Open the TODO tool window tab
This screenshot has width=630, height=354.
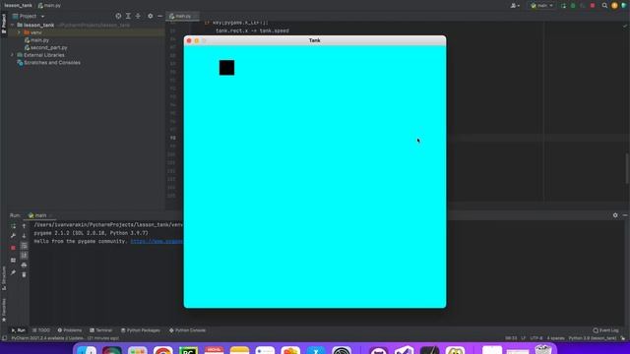pos(41,330)
